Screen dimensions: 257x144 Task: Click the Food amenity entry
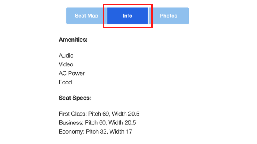pyautogui.click(x=65, y=82)
